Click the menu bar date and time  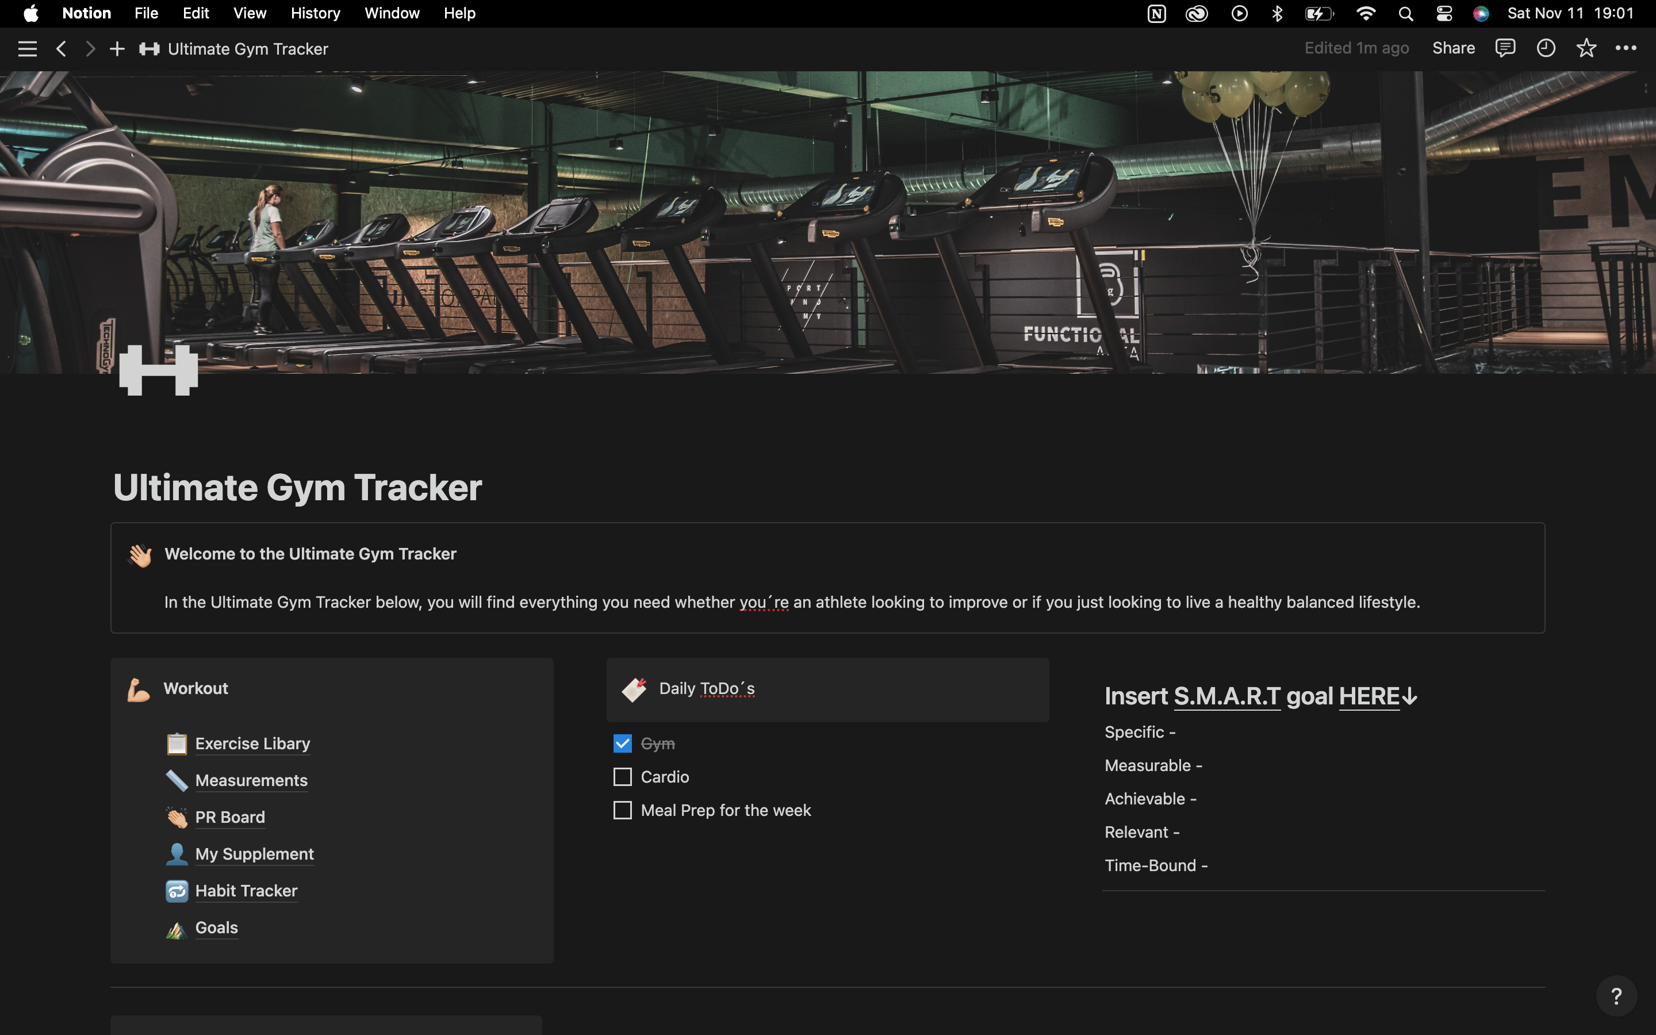click(x=1570, y=14)
